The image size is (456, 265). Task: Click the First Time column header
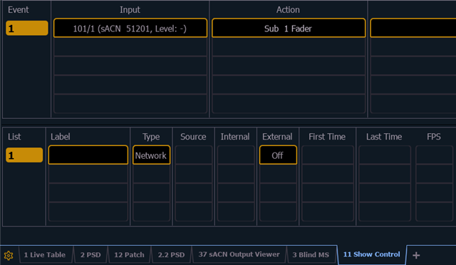pos(327,137)
